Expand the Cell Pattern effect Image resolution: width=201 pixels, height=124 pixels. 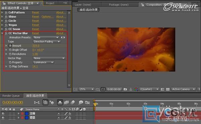[x=2, y=12]
